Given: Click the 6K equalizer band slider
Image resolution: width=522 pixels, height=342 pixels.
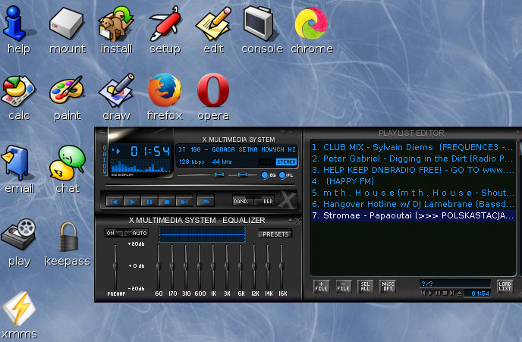Looking at the screenshot, I should tap(241, 267).
